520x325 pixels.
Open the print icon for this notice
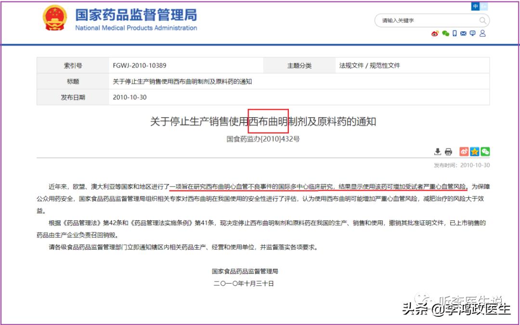(448, 151)
